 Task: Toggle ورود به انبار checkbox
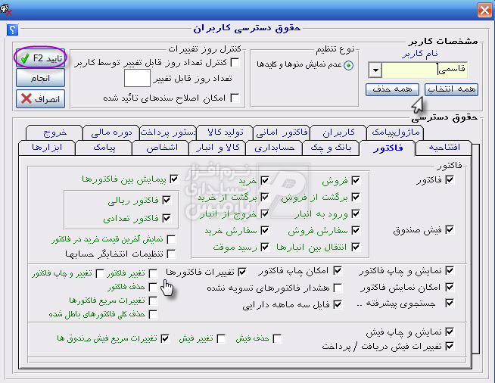coord(356,213)
